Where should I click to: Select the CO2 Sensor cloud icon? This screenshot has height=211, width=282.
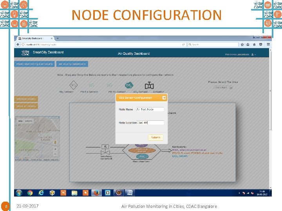click(129, 85)
